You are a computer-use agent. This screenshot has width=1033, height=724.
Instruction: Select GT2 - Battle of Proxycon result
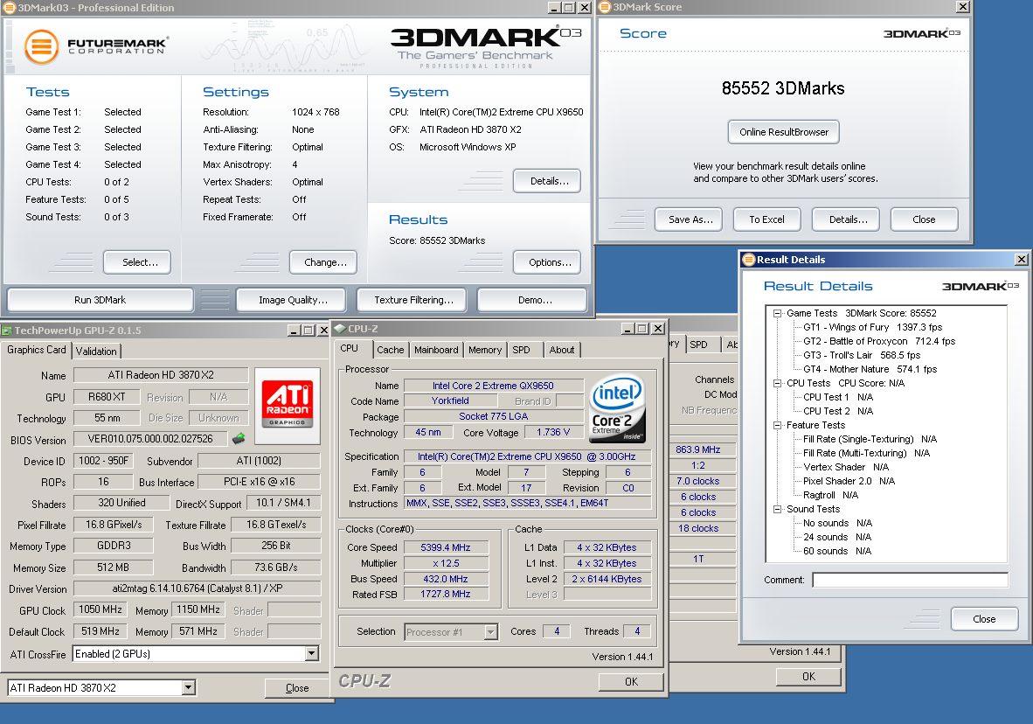point(879,341)
